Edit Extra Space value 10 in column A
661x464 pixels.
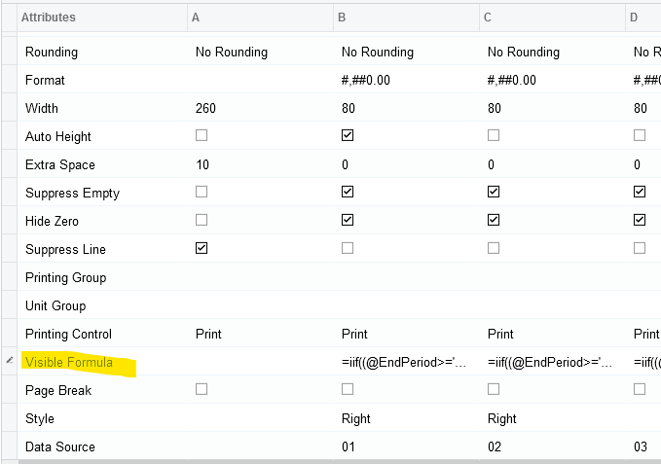[x=260, y=164]
